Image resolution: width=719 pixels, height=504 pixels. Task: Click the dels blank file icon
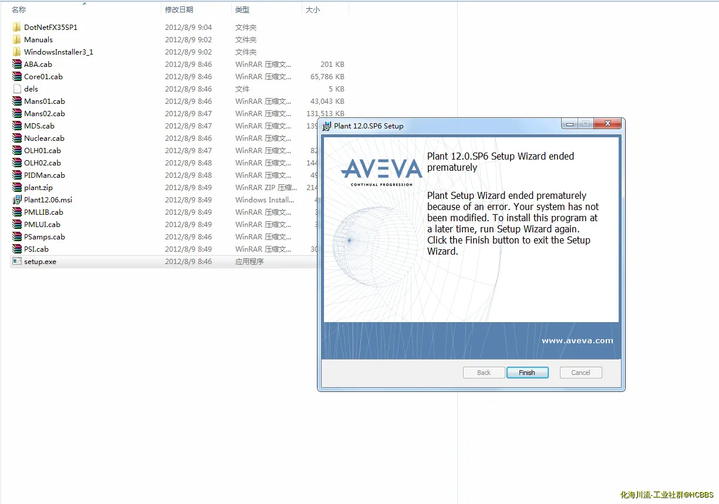coord(16,89)
